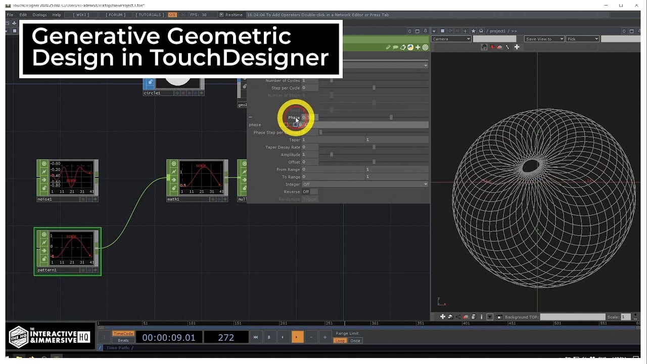Switch the timeline to TimeCode mode

click(x=123, y=334)
